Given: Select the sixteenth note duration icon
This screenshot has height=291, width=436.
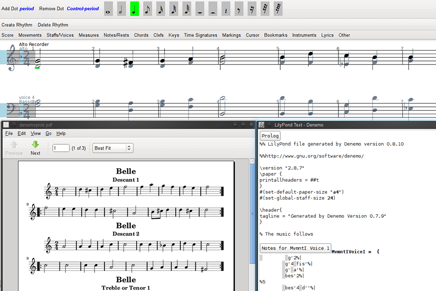Looking at the screenshot, I should coord(160,9).
